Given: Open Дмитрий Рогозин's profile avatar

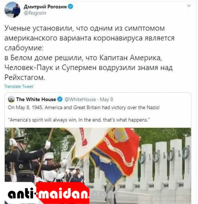Looking at the screenshot, I should pyautogui.click(x=13, y=10).
